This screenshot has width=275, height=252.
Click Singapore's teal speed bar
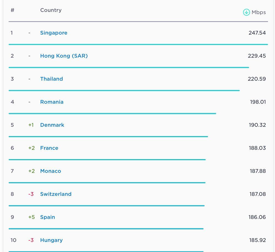pos(138,44)
